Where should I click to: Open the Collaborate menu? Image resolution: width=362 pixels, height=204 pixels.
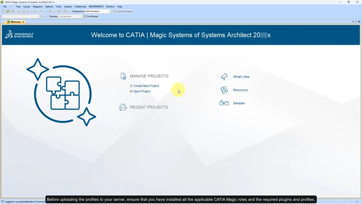[x=80, y=7]
